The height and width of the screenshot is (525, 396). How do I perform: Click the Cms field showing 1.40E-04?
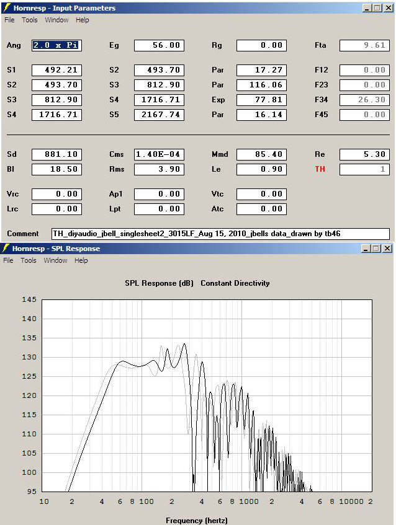click(x=159, y=154)
